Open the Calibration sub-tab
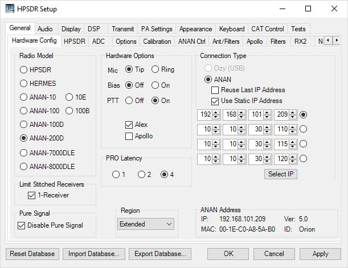 click(157, 42)
